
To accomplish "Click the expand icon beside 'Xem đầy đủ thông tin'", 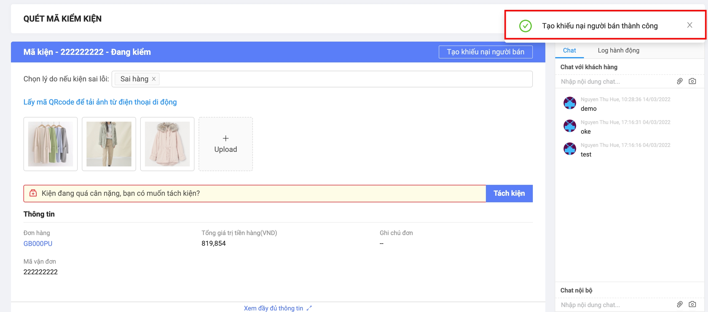I will [309, 308].
